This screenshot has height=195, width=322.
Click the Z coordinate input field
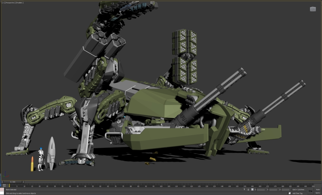pyautogui.click(x=286, y=190)
